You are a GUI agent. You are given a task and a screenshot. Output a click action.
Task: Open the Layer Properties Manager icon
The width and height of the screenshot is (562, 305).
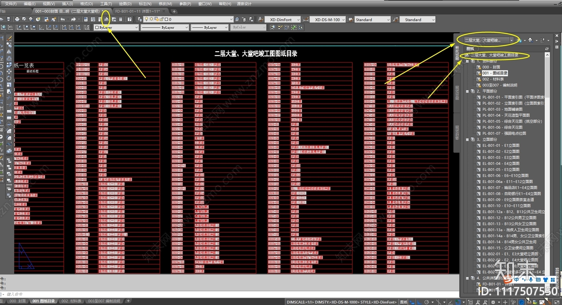(x=140, y=19)
